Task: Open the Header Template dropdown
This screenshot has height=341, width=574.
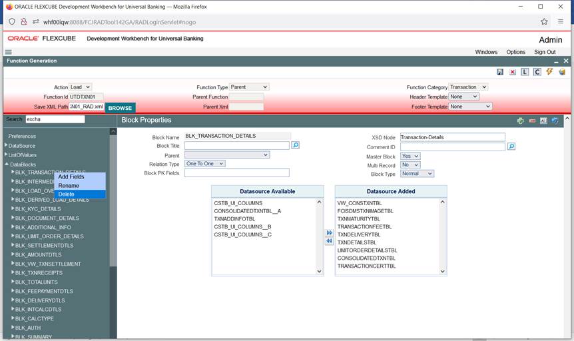Action: (464, 97)
